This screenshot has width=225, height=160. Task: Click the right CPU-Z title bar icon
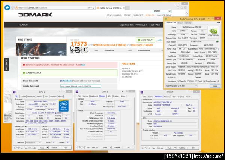(142, 92)
